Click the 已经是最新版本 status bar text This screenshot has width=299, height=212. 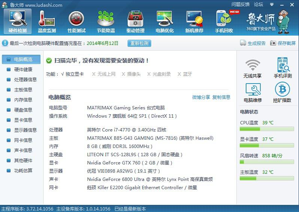pyautogui.click(x=130, y=209)
